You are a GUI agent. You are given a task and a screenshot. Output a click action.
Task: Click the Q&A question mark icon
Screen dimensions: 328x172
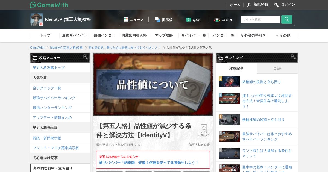point(188,20)
